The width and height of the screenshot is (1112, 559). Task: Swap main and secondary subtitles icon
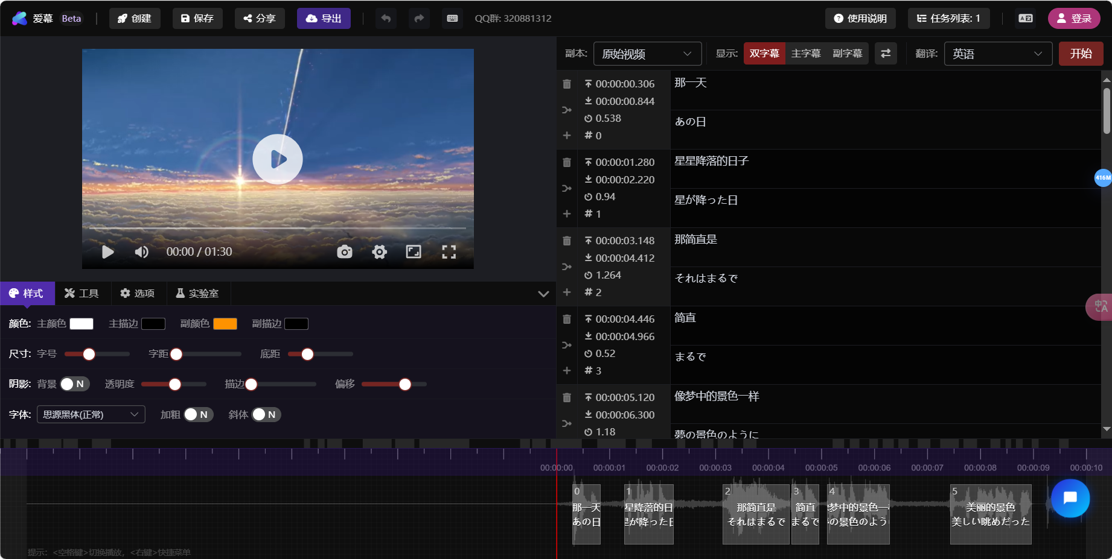[886, 54]
